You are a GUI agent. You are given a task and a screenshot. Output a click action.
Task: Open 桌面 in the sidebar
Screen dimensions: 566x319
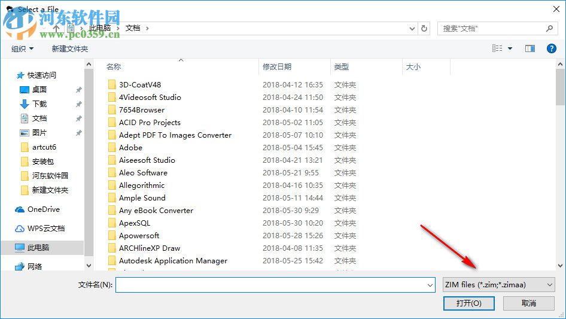(x=39, y=90)
